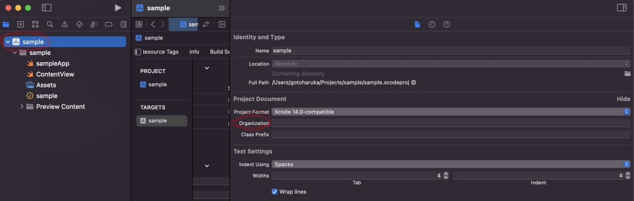Image resolution: width=634 pixels, height=201 pixels.
Task: Click the Text Settings heading
Action: coord(253,151)
